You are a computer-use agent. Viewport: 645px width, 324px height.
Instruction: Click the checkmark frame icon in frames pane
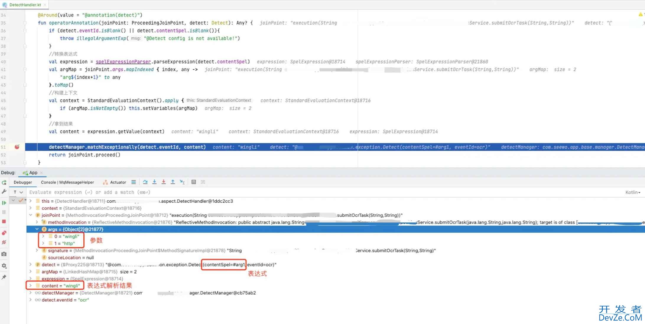21,201
